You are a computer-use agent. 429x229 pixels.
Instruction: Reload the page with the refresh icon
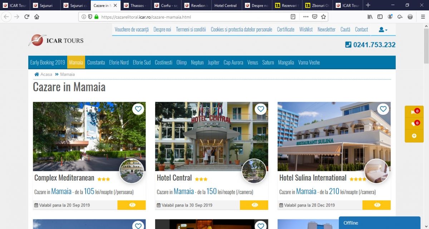pyautogui.click(x=27, y=17)
